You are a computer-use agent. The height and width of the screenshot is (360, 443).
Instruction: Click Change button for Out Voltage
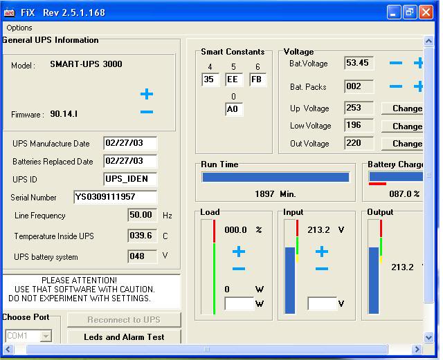pyautogui.click(x=402, y=144)
